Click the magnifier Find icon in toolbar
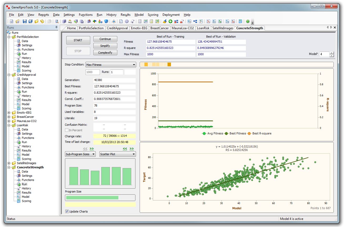This screenshot has height=227, width=344. [57, 21]
